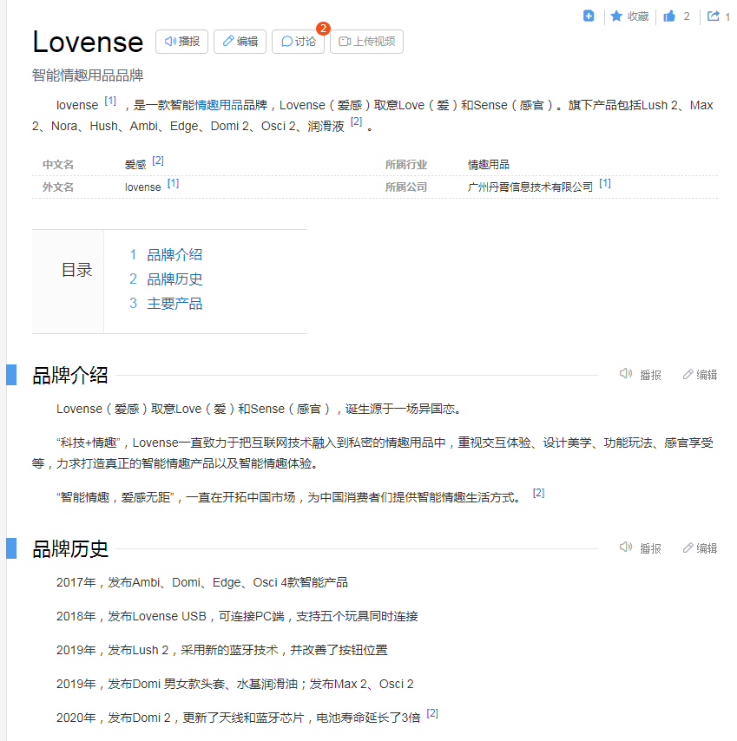This screenshot has width=737, height=741.
Task: Edit the 品牌历史 section
Action: [x=700, y=548]
